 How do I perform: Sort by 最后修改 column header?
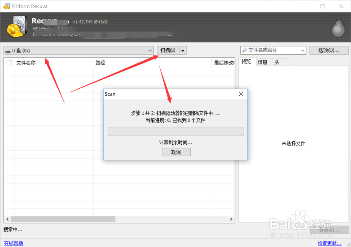coord(223,63)
